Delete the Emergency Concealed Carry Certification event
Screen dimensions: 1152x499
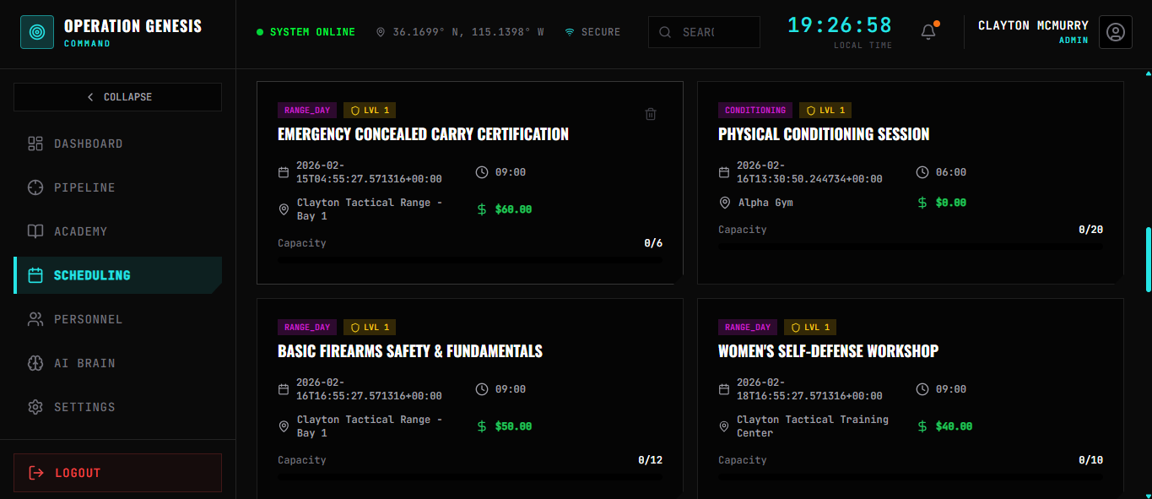651,114
